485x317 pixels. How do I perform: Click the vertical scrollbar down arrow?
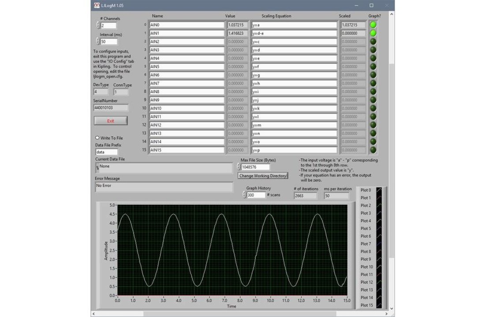392,308
